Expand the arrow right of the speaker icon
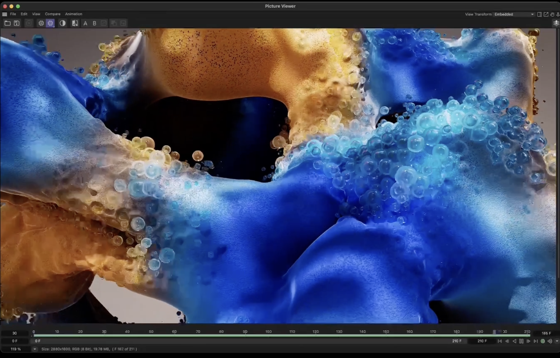Screen dimensions: 560x358 557,341
